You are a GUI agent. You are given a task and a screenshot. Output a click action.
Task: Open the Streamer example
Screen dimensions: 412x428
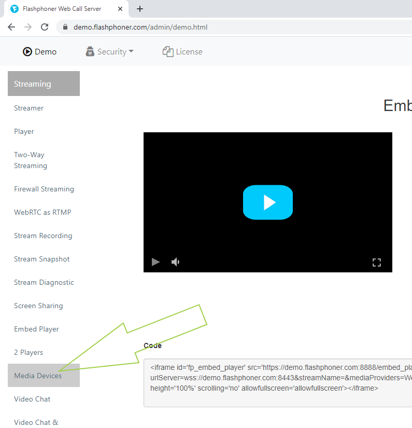click(x=29, y=108)
